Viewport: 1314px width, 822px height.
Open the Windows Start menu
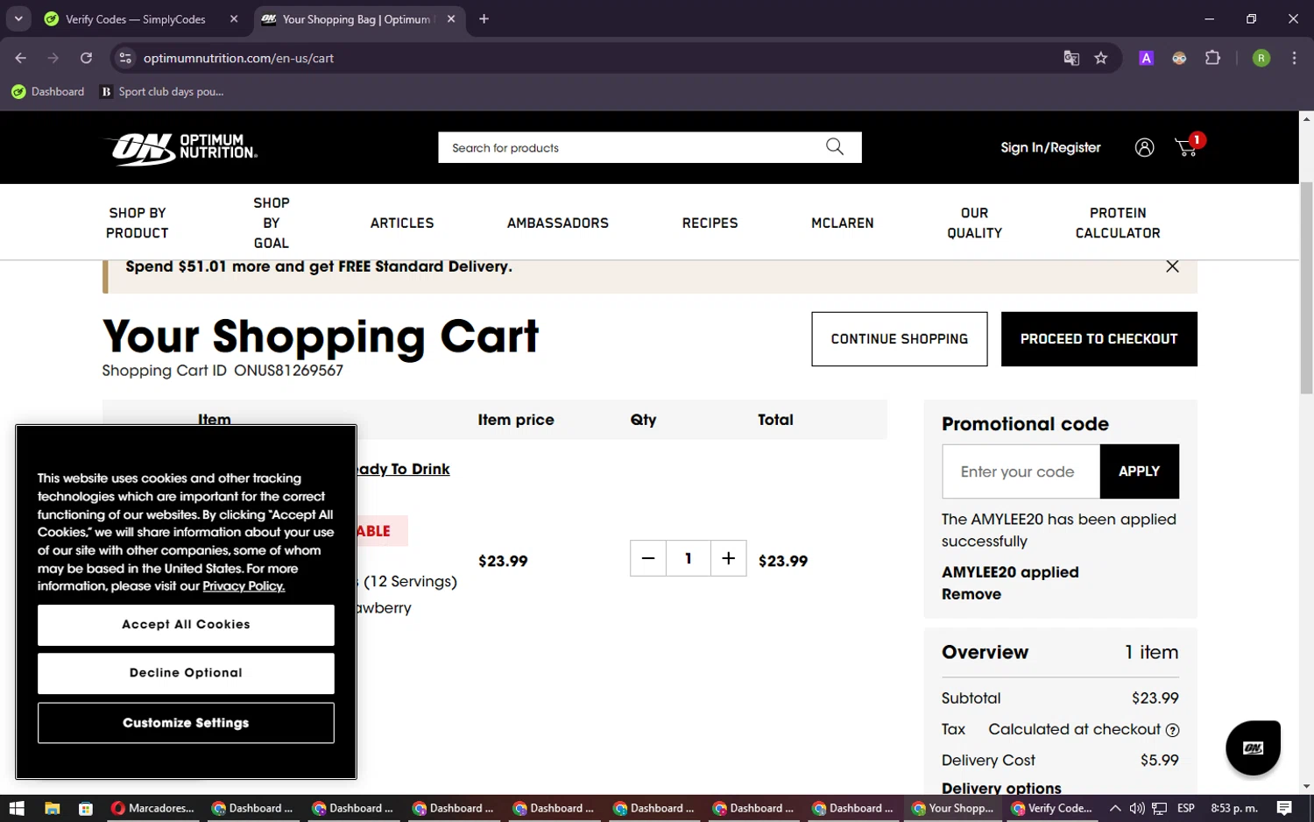coord(17,808)
